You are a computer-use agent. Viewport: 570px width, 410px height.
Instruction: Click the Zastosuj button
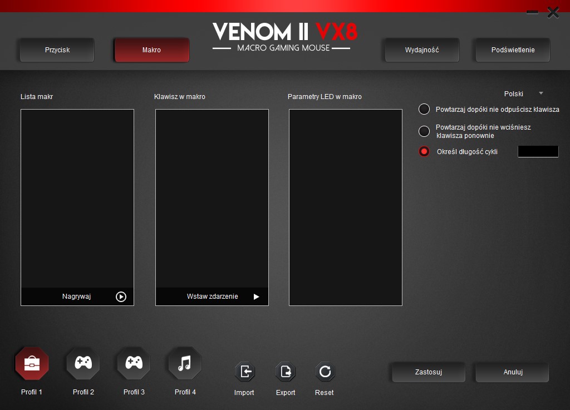(429, 372)
